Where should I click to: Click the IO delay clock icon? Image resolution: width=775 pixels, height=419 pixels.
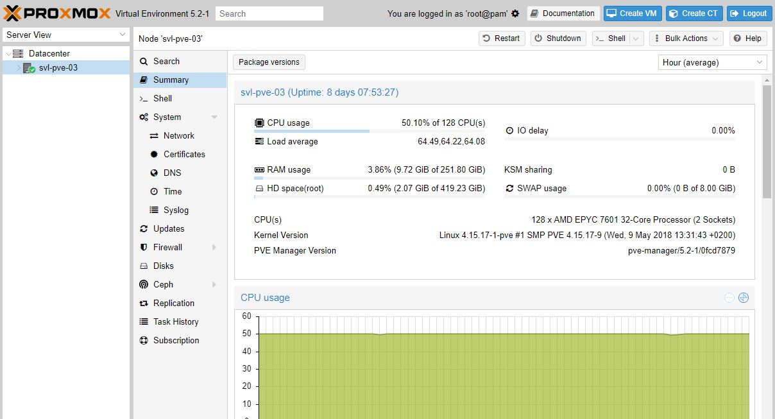[509, 130]
